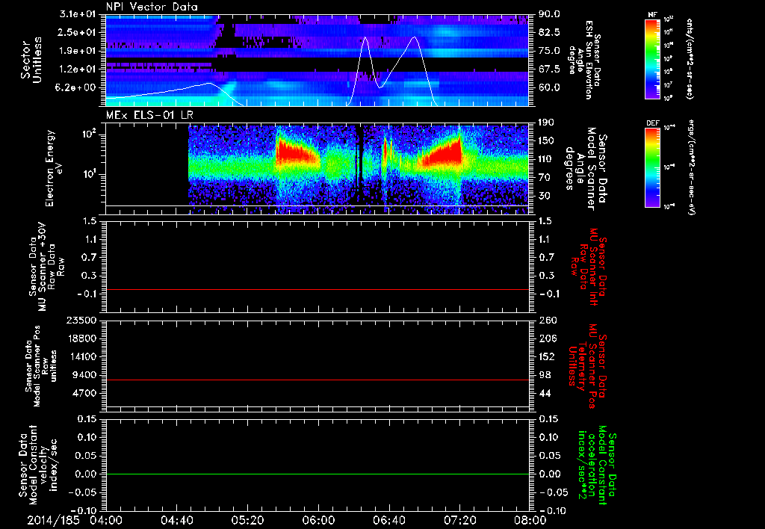Click the Model Scanner Pos Raw axis title
765x529 pixels.
42,366
